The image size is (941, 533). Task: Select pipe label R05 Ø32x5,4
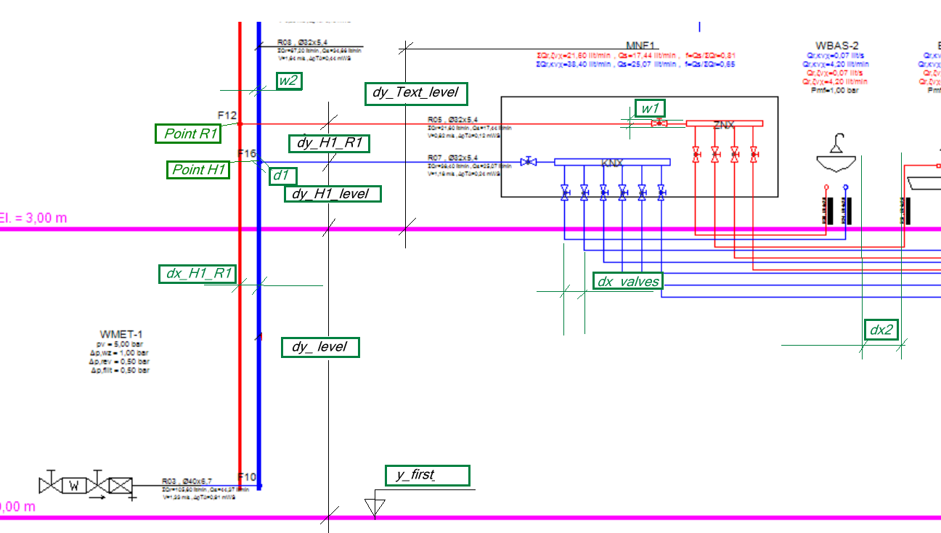pos(452,120)
